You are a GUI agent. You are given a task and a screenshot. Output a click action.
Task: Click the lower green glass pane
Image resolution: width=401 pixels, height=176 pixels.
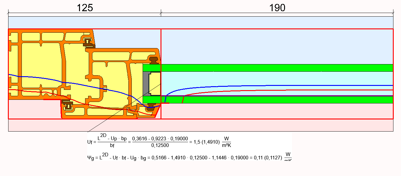[x=273, y=100]
